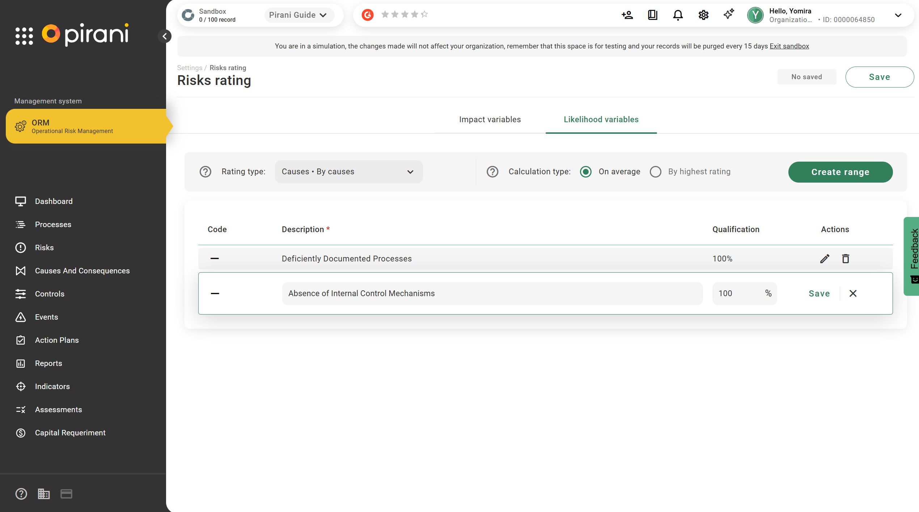Delete the Deficiently Documented Processes row

(x=846, y=259)
